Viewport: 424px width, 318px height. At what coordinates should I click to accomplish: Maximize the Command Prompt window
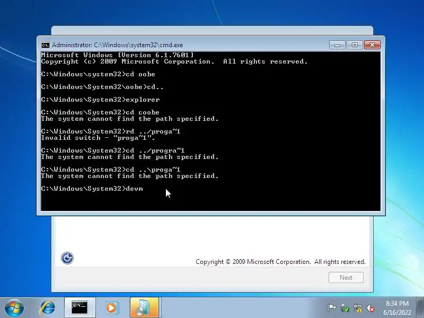355,45
